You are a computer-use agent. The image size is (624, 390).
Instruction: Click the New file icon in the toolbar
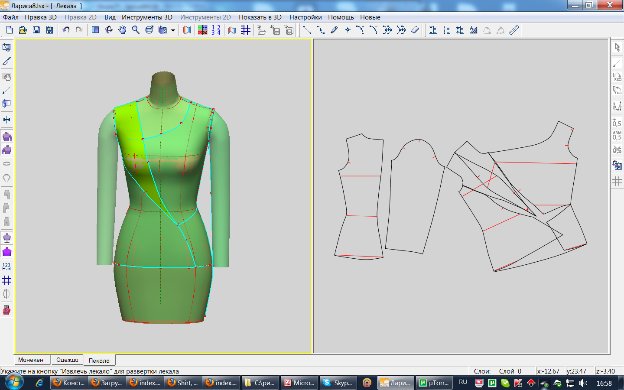tap(10, 30)
